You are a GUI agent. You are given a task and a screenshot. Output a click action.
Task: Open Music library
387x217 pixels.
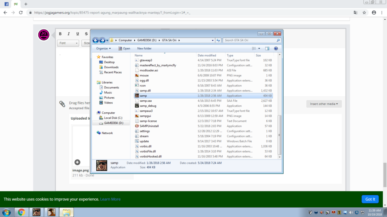click(106, 93)
